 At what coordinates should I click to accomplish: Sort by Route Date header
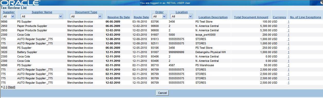coord(141,17)
